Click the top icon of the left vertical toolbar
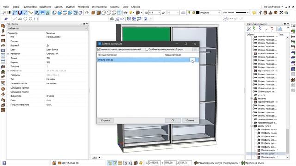The height and width of the screenshot is (166, 296). [3, 25]
